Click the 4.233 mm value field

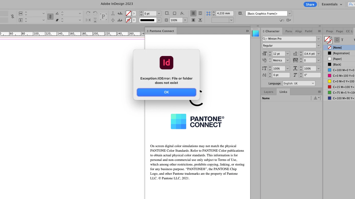(225, 13)
